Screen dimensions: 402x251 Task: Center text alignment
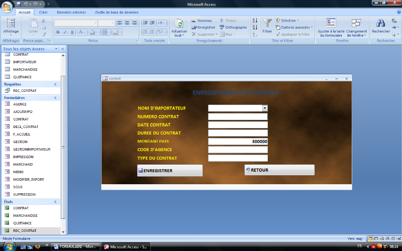[x=127, y=23]
